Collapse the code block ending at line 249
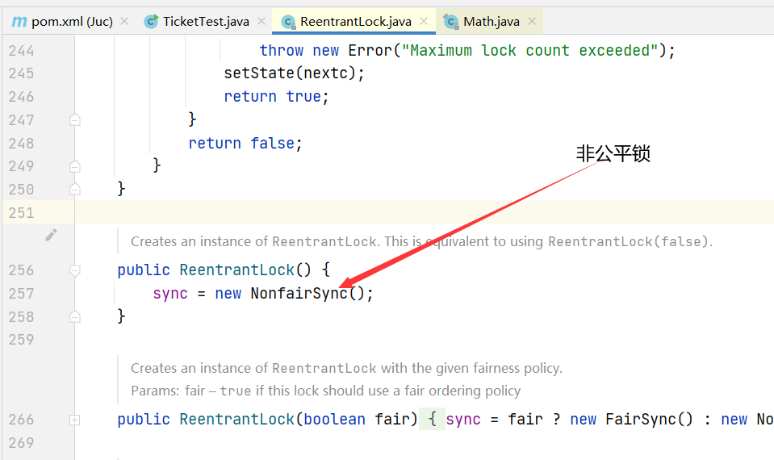This screenshot has height=460, width=774. pos(74,166)
